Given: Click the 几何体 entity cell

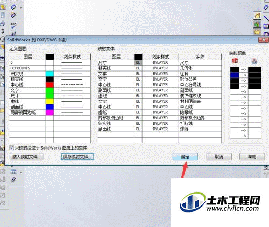Looking at the screenshot, I should click(200, 68).
